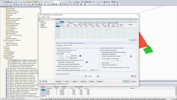
Task: Collapse Add-on Modules tree node
Action: pos(3,57)
